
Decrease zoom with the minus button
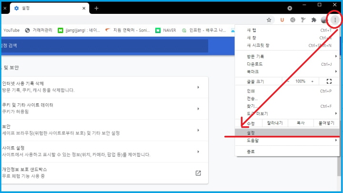pos(288,81)
